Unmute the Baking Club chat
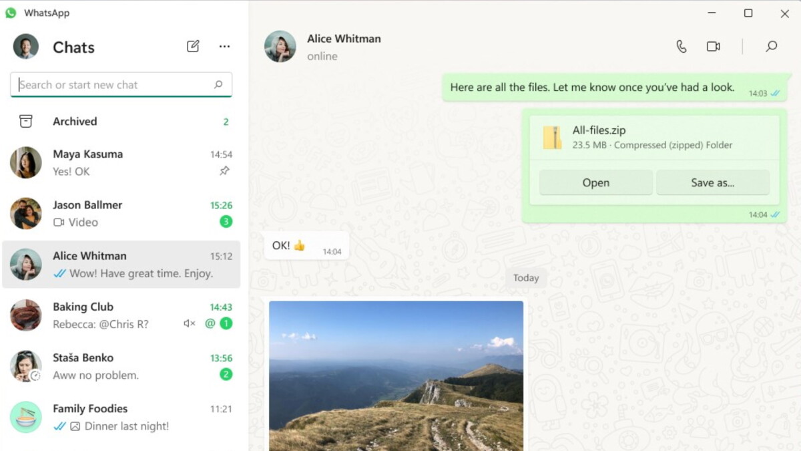Screen dimensions: 801x451 click(189, 324)
